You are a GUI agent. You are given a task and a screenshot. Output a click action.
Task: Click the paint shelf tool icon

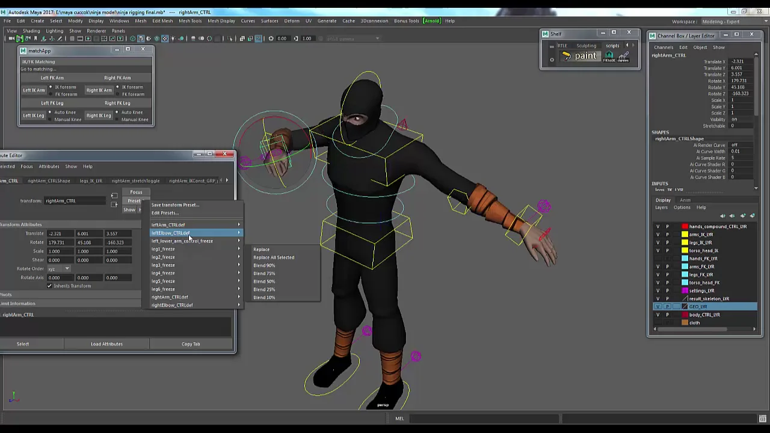[x=580, y=56]
